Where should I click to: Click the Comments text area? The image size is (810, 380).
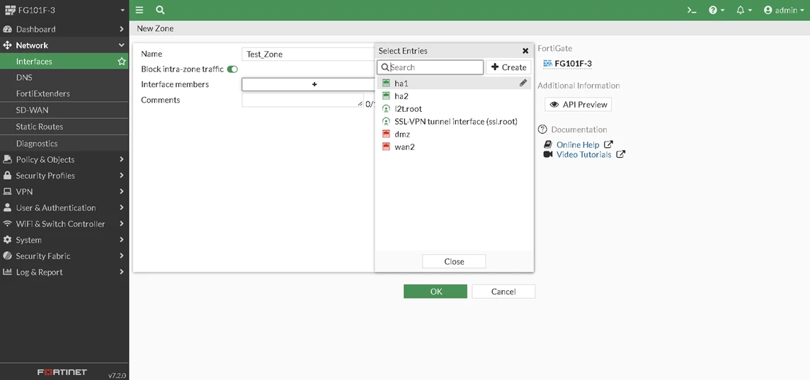303,100
